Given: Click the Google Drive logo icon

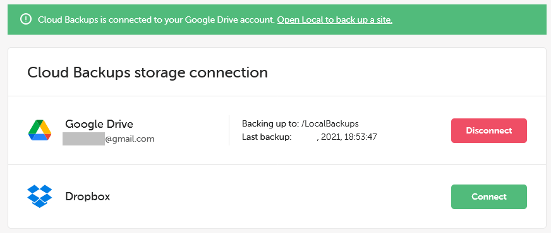Looking at the screenshot, I should (x=40, y=130).
